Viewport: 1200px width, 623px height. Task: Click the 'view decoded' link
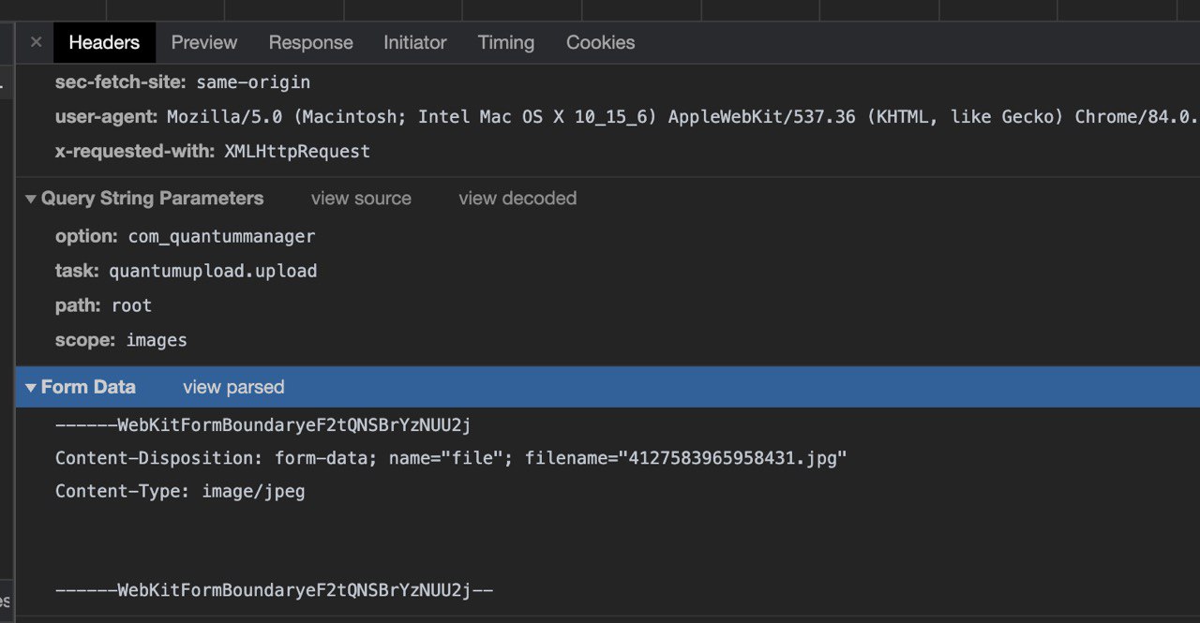[x=517, y=199]
